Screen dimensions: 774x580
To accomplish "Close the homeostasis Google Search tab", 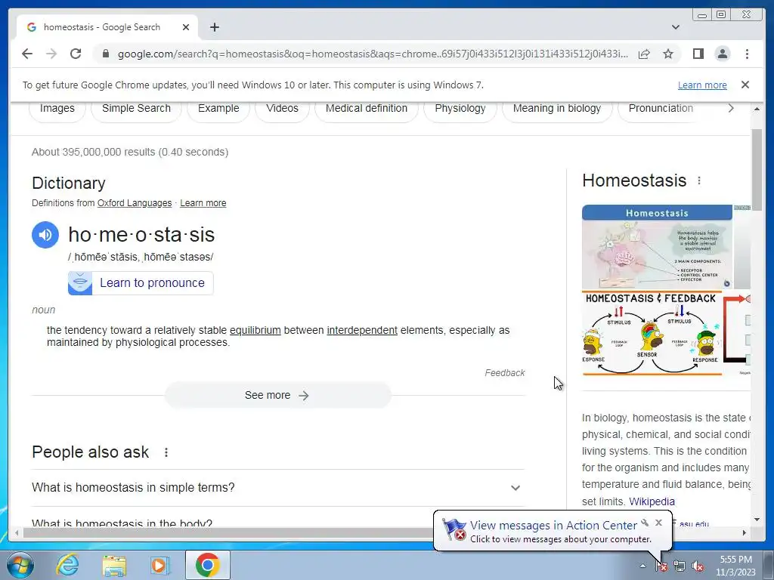I will click(186, 27).
